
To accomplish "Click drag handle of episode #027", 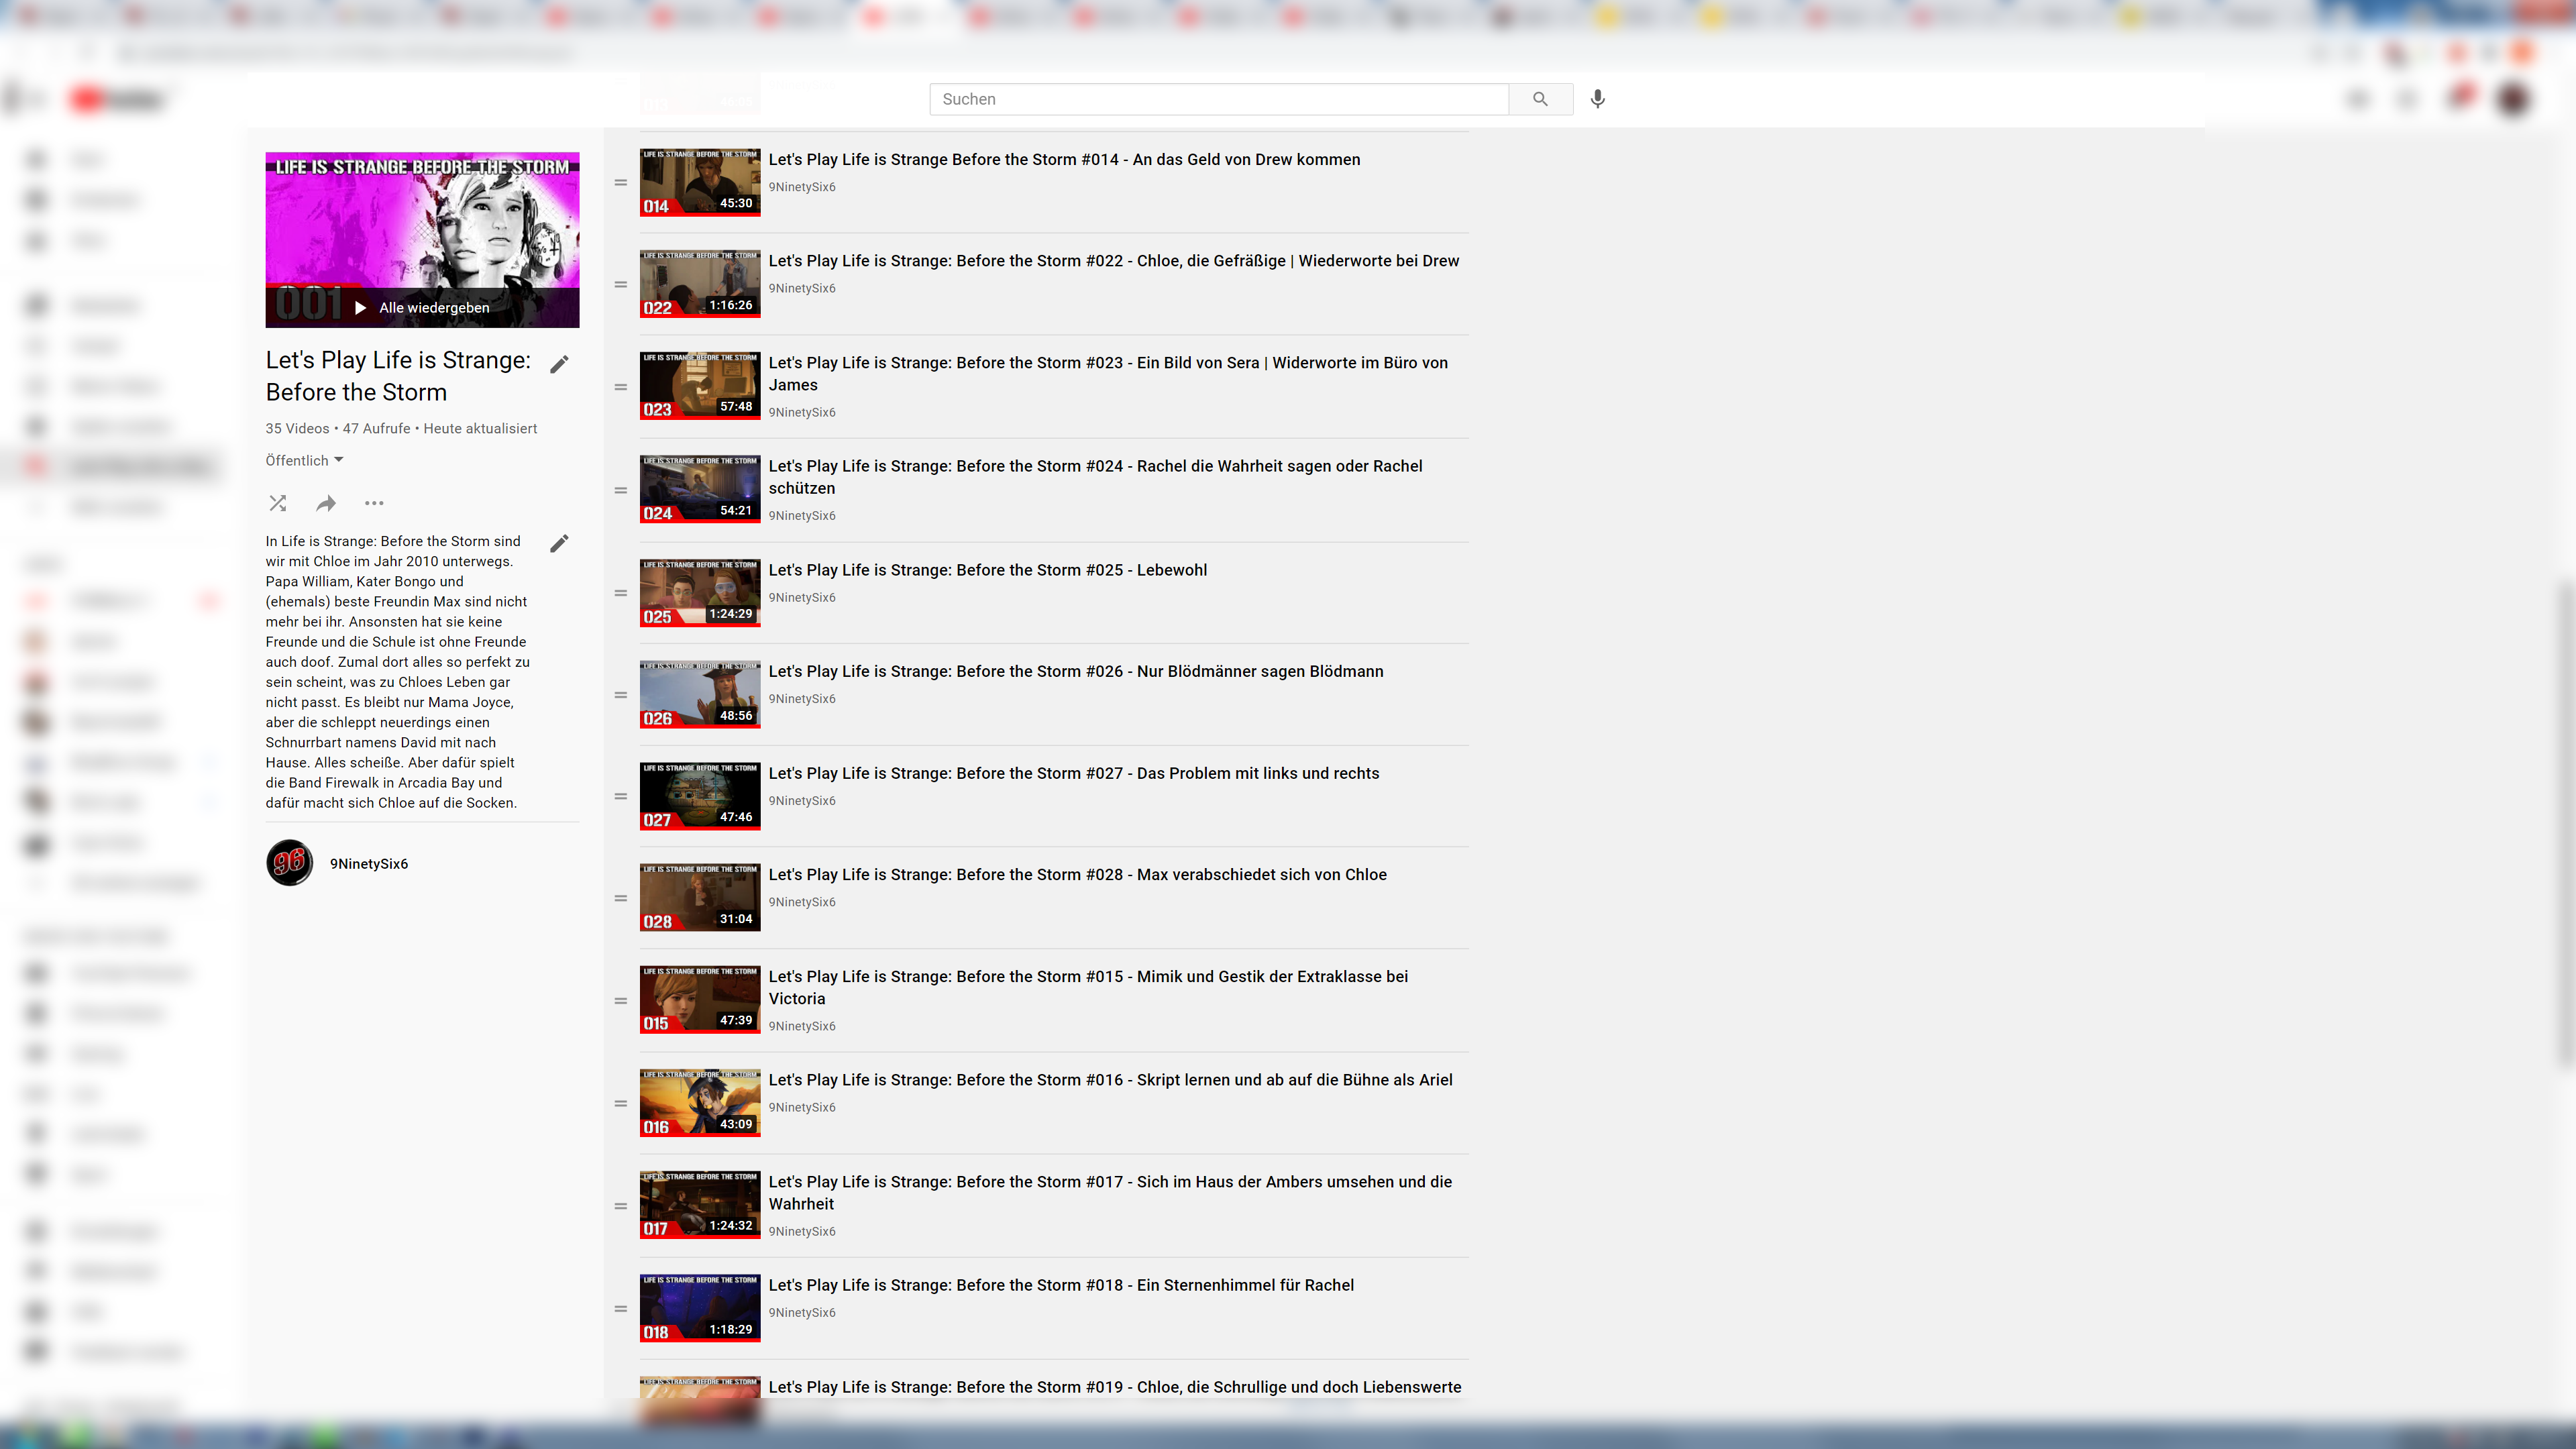I will click(621, 797).
